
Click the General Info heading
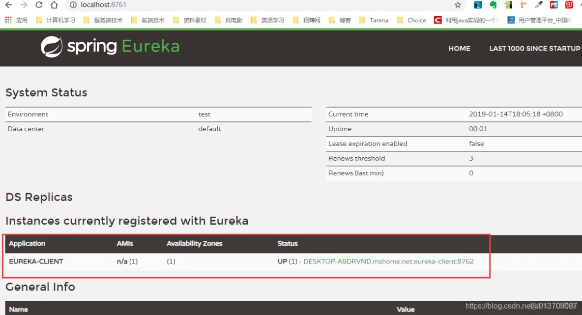point(40,287)
